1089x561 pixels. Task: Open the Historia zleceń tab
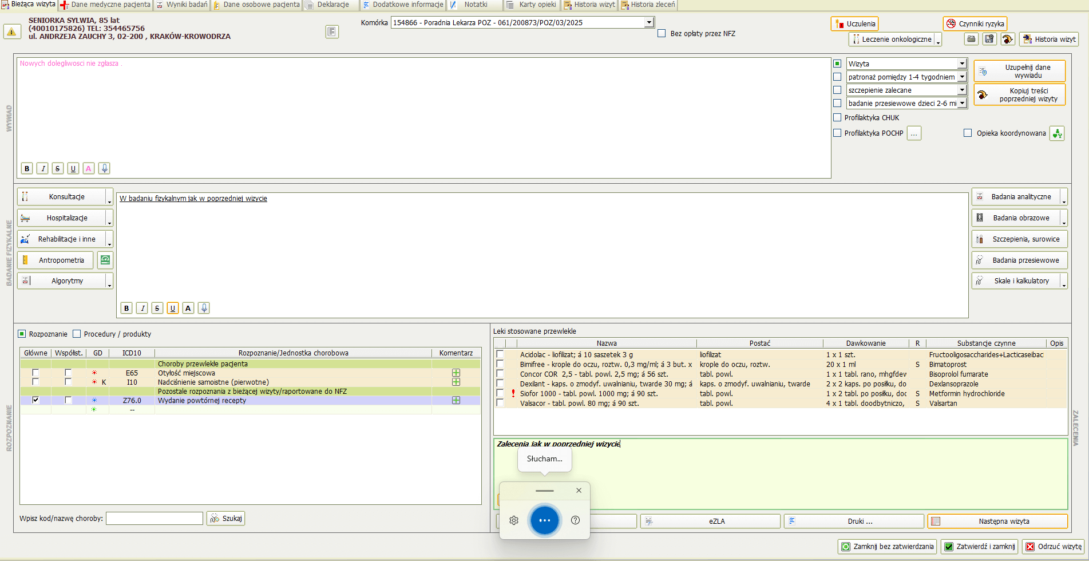click(648, 5)
